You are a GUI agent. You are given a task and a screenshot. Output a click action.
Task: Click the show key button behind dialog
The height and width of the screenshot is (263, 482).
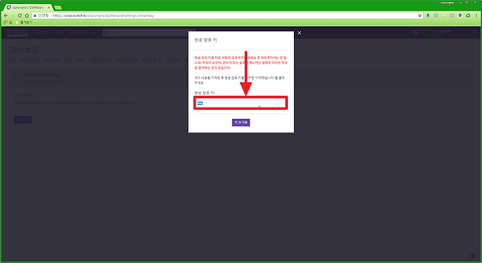(x=23, y=120)
